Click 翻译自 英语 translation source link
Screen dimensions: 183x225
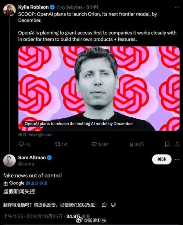tap(37, 183)
